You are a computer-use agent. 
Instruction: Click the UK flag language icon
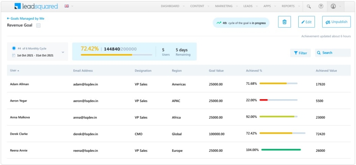click(x=67, y=6)
